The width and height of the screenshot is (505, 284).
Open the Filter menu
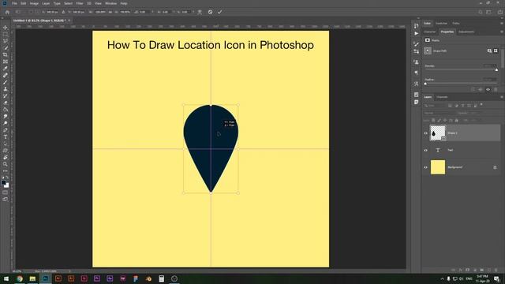tap(80, 3)
